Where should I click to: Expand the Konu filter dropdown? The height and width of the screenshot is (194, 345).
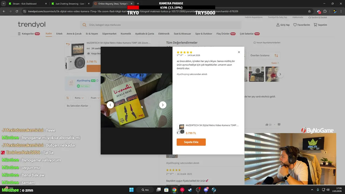pyautogui.click(x=79, y=98)
